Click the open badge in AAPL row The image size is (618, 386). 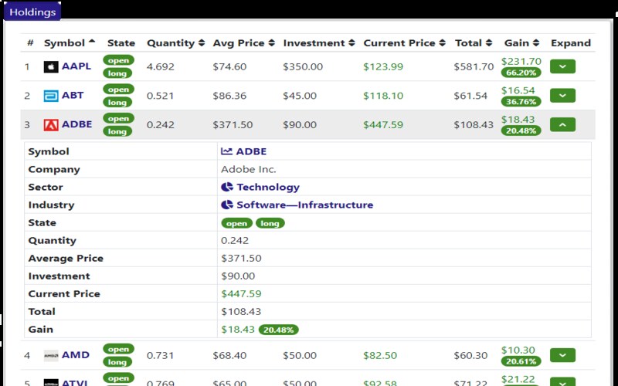pyautogui.click(x=119, y=60)
